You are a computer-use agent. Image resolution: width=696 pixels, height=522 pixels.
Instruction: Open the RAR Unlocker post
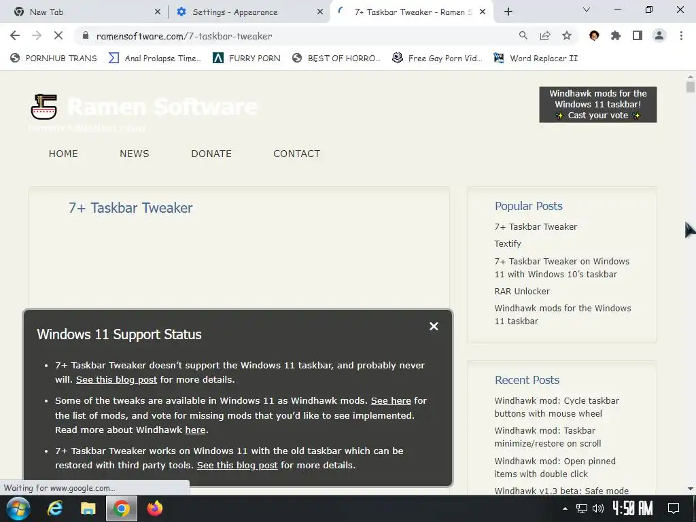coord(522,291)
